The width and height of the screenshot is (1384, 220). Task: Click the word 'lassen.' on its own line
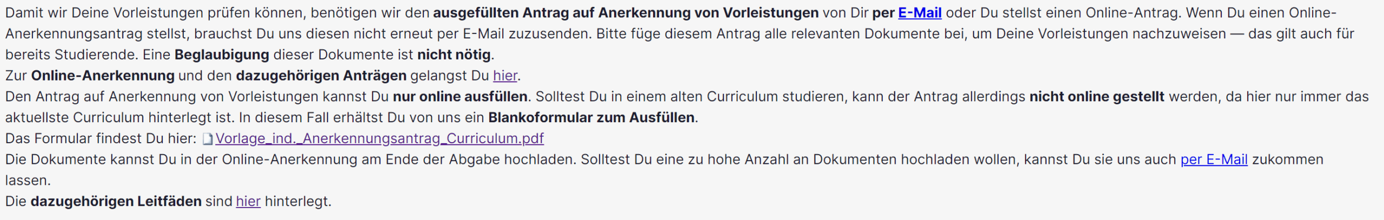(x=28, y=181)
